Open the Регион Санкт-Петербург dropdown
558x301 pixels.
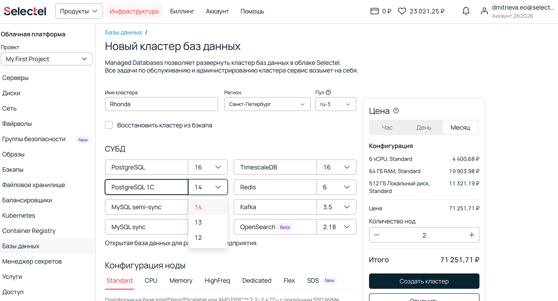tap(267, 104)
